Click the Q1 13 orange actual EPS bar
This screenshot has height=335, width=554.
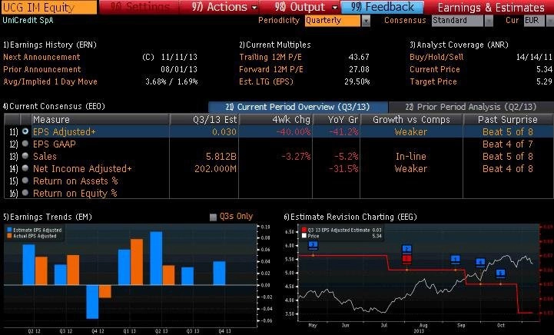[x=137, y=262]
